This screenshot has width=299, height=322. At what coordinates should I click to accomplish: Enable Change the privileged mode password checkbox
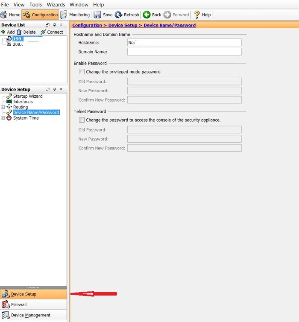[82, 72]
